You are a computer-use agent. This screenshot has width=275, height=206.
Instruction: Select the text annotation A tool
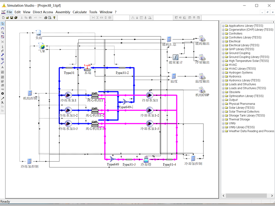pyautogui.click(x=3, y=67)
